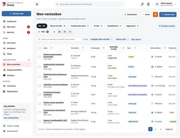
Task: Check the Rapport luchtkwaliteit 2025 row
Action: [39, 121]
